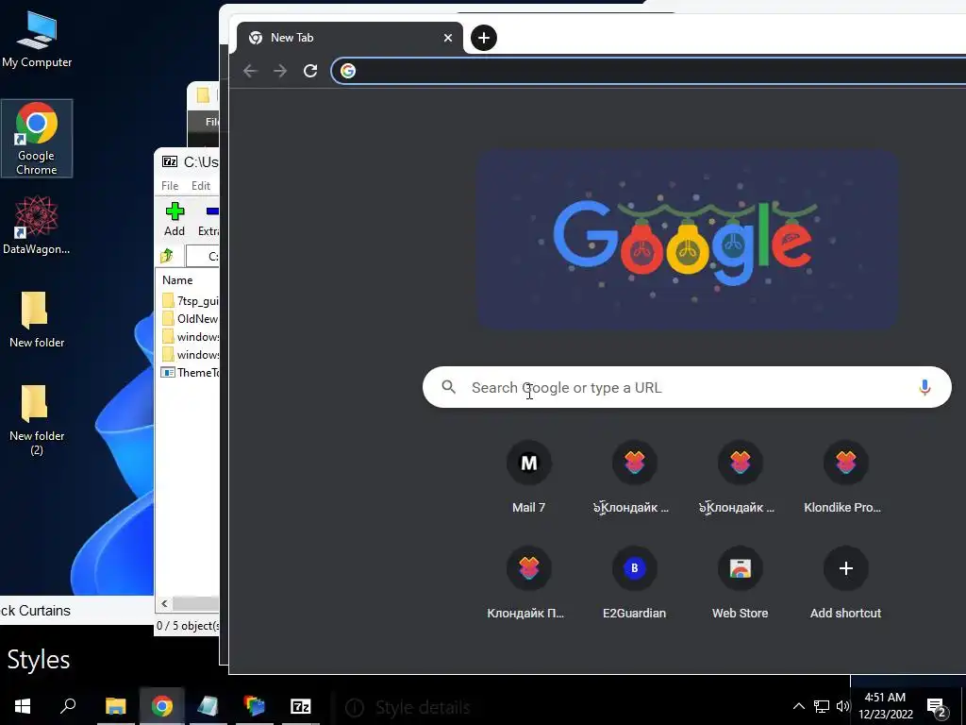Viewport: 966px width, 725px height.
Task: Click the Search Google or type a URL box
Action: (687, 387)
